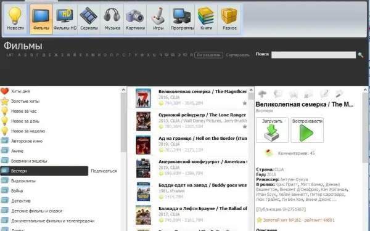
Task: Click the magnifier search icon
Action: pyautogui.click(x=360, y=55)
